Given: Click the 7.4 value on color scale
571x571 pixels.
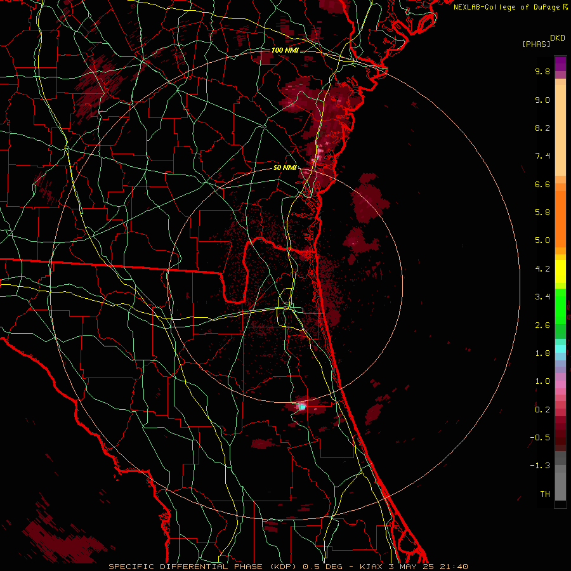Looking at the screenshot, I should 542,156.
